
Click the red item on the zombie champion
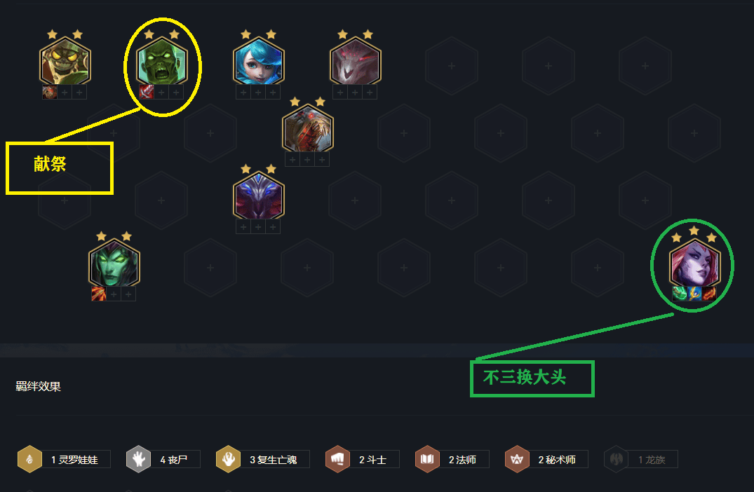tap(147, 92)
